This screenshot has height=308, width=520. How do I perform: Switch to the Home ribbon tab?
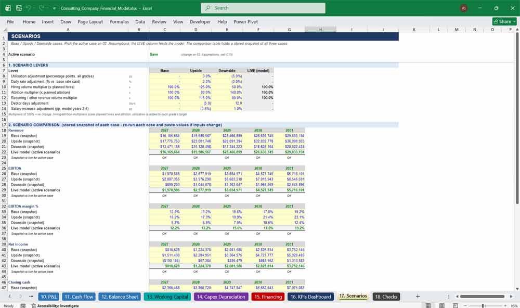point(29,21)
